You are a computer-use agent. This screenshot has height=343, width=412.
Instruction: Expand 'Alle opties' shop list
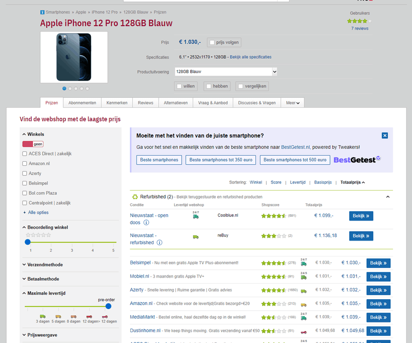coord(36,212)
